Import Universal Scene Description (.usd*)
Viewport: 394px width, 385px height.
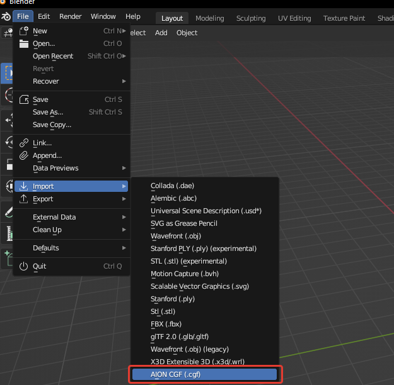[204, 211]
